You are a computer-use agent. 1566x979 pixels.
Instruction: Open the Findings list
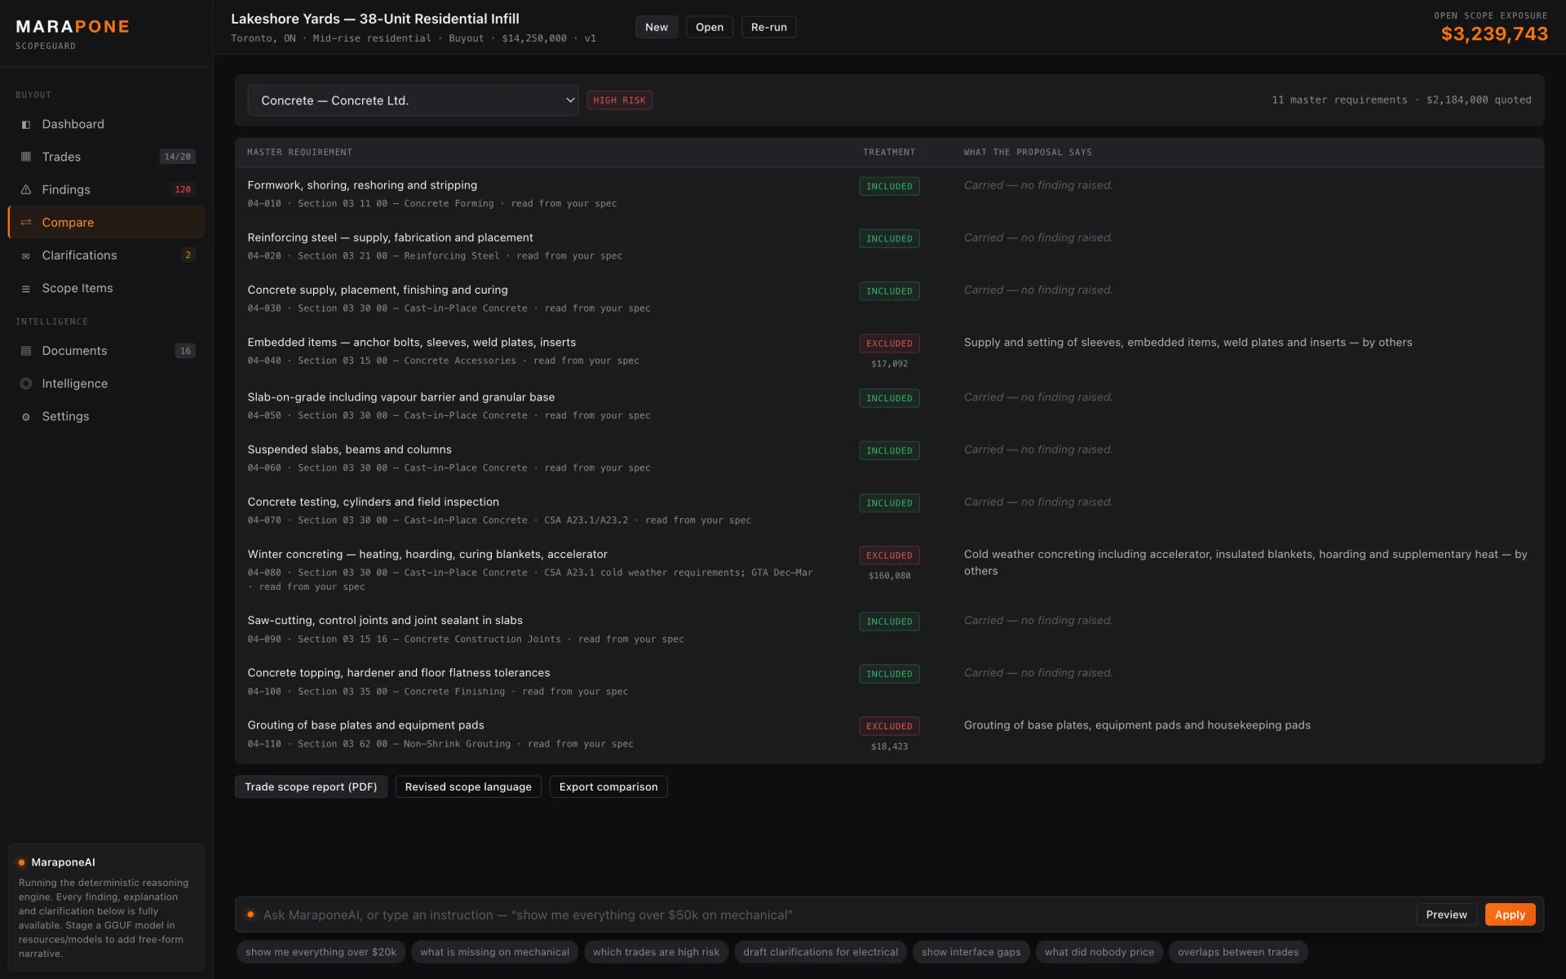tap(106, 189)
